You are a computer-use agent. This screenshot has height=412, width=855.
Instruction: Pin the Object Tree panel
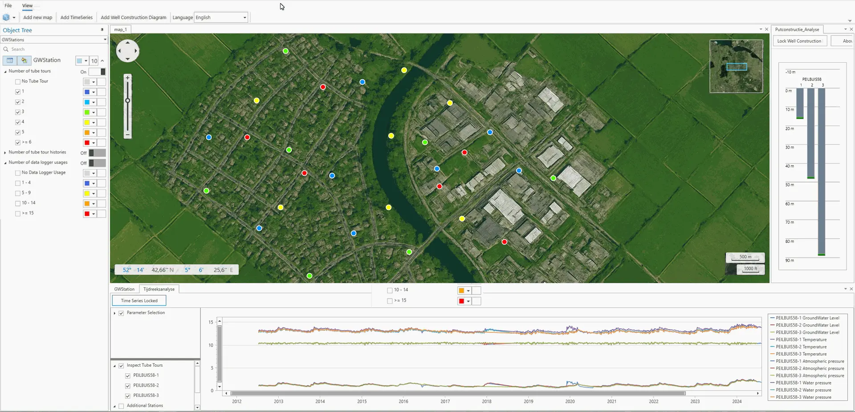pyautogui.click(x=102, y=30)
